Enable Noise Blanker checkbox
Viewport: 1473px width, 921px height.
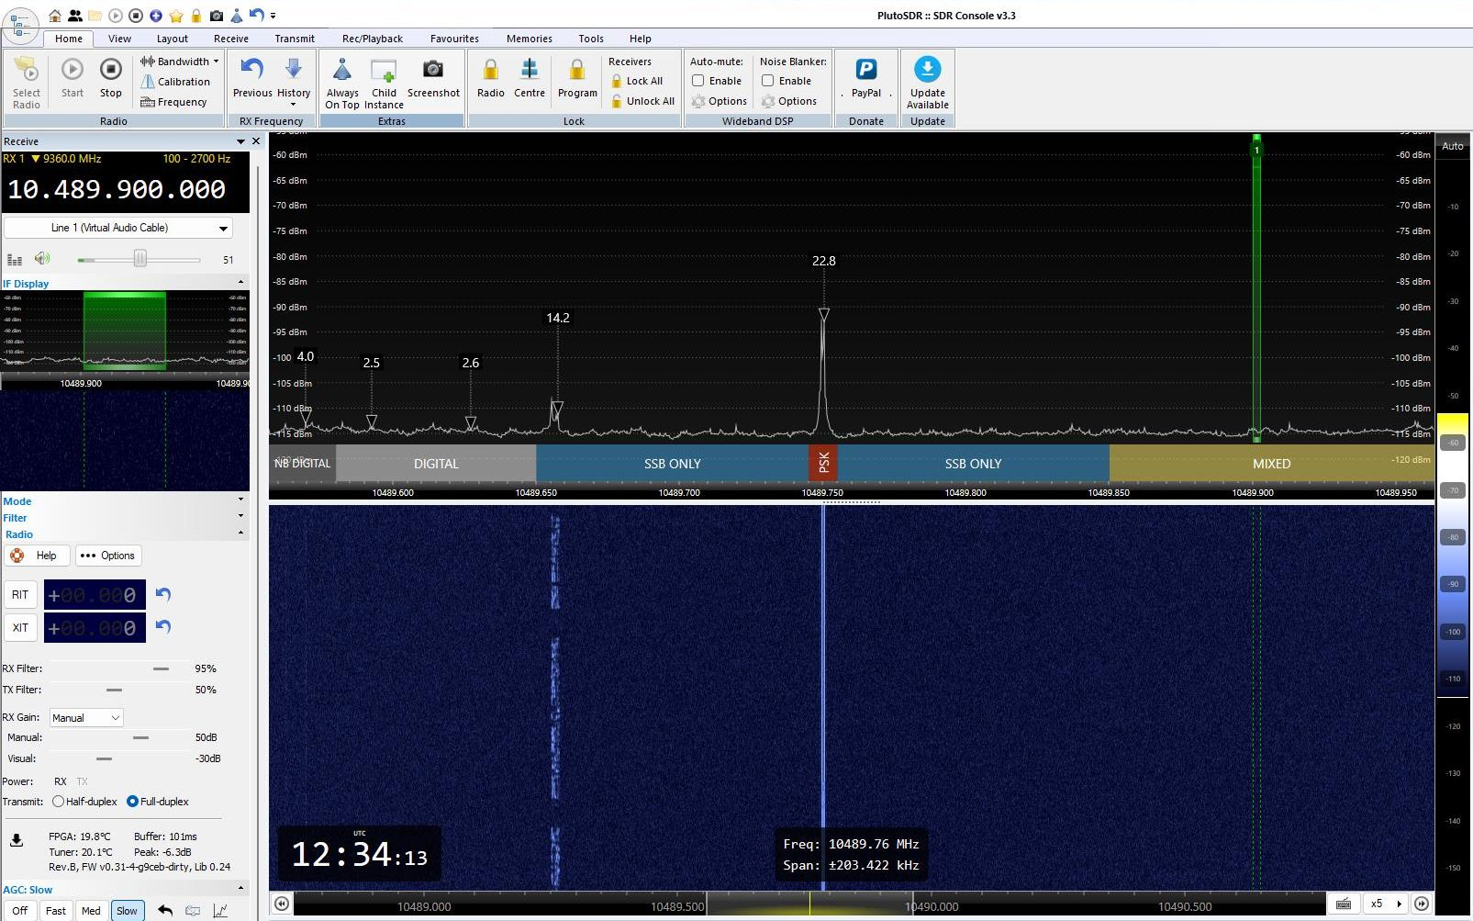point(768,81)
